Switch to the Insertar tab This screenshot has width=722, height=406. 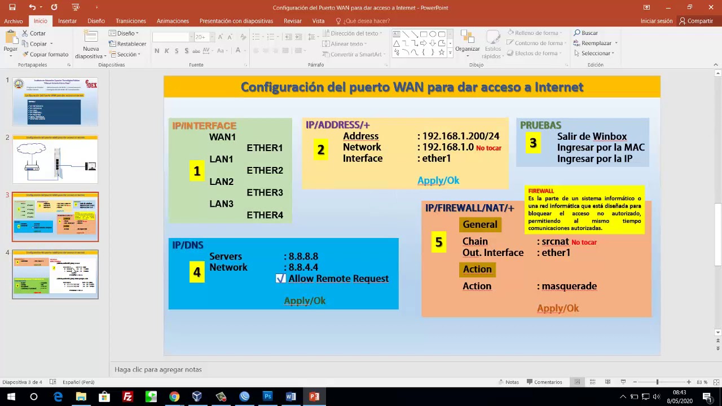(x=67, y=21)
